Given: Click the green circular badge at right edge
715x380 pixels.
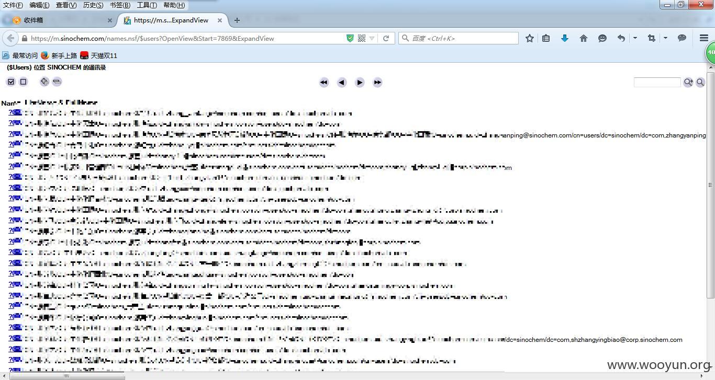Looking at the screenshot, I should point(710,53).
